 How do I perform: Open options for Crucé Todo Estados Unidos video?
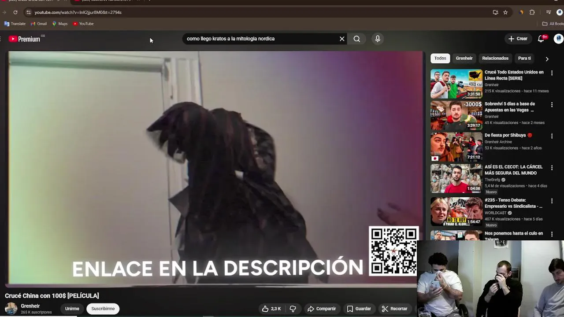552,73
